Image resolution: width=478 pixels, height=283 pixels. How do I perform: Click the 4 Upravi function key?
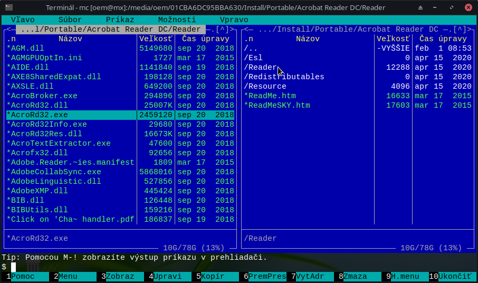[168, 277]
